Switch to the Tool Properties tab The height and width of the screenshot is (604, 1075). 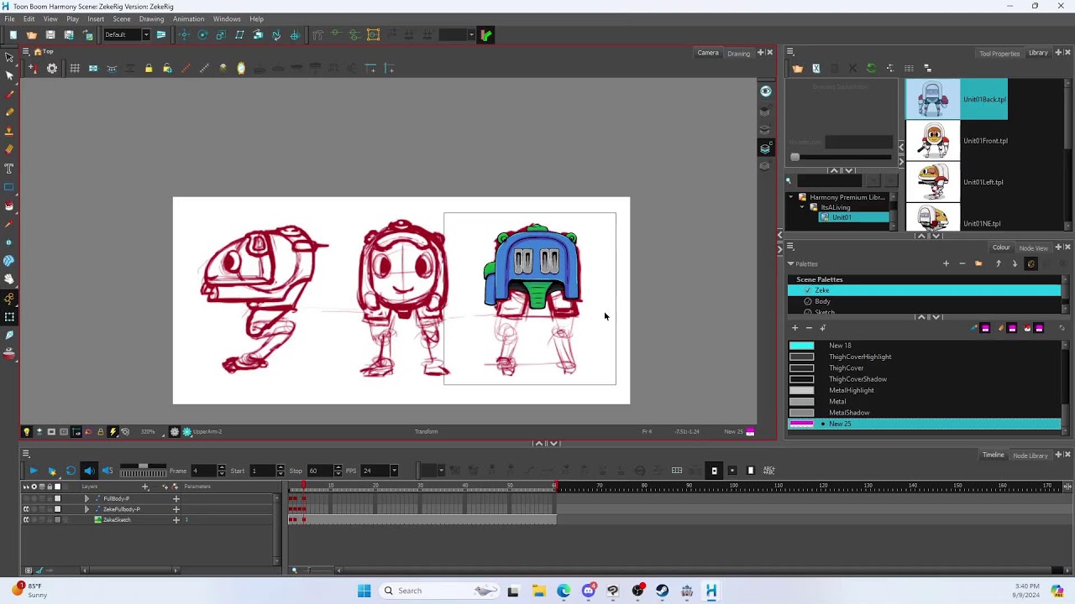999,54
